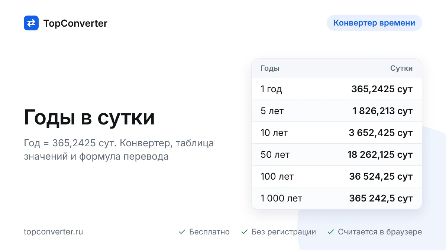Open the topconverter.ru link
Viewport: 446px width, 250px height.
[x=54, y=232]
